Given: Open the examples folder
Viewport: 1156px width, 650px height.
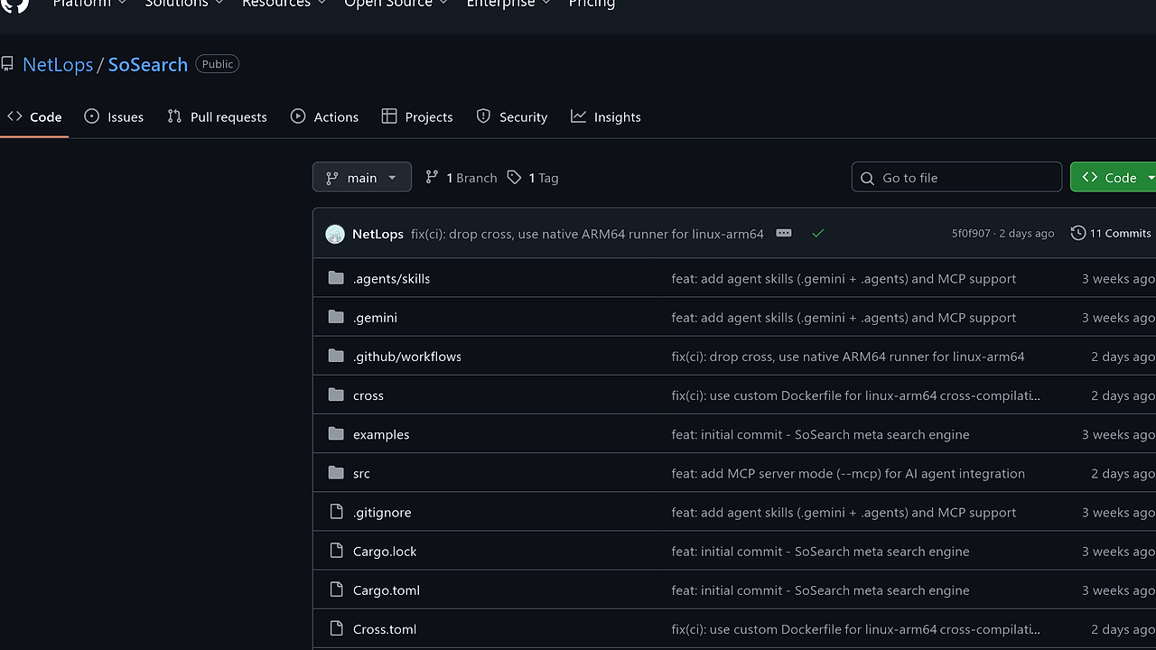Looking at the screenshot, I should (381, 433).
